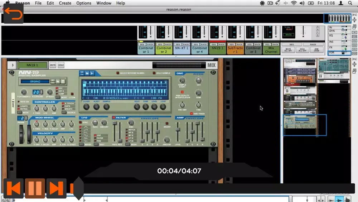Toggle the Filter on/off LED
Screen dimensions: 358x202
114,118
